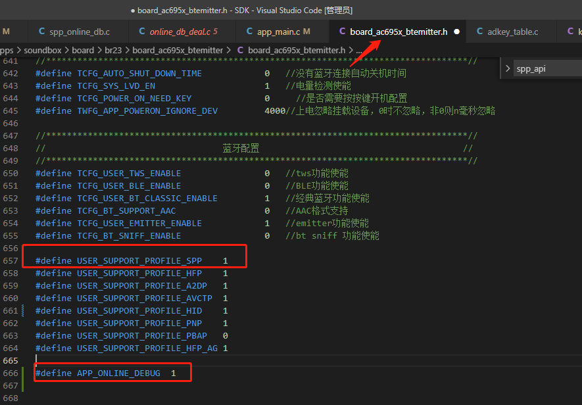This screenshot has width=582, height=405.
Task: Open the online_db_deal.c tab
Action: click(x=182, y=32)
